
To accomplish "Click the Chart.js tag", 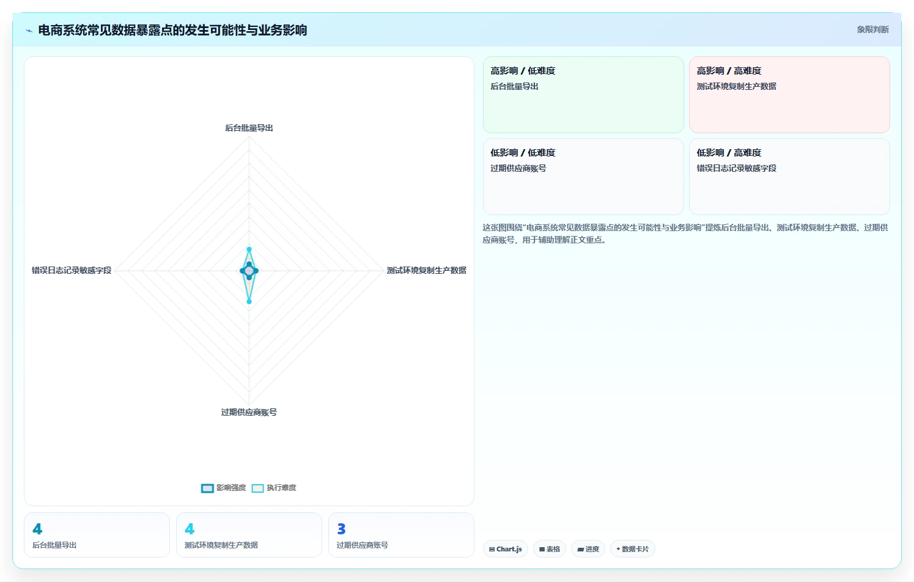I will (506, 549).
